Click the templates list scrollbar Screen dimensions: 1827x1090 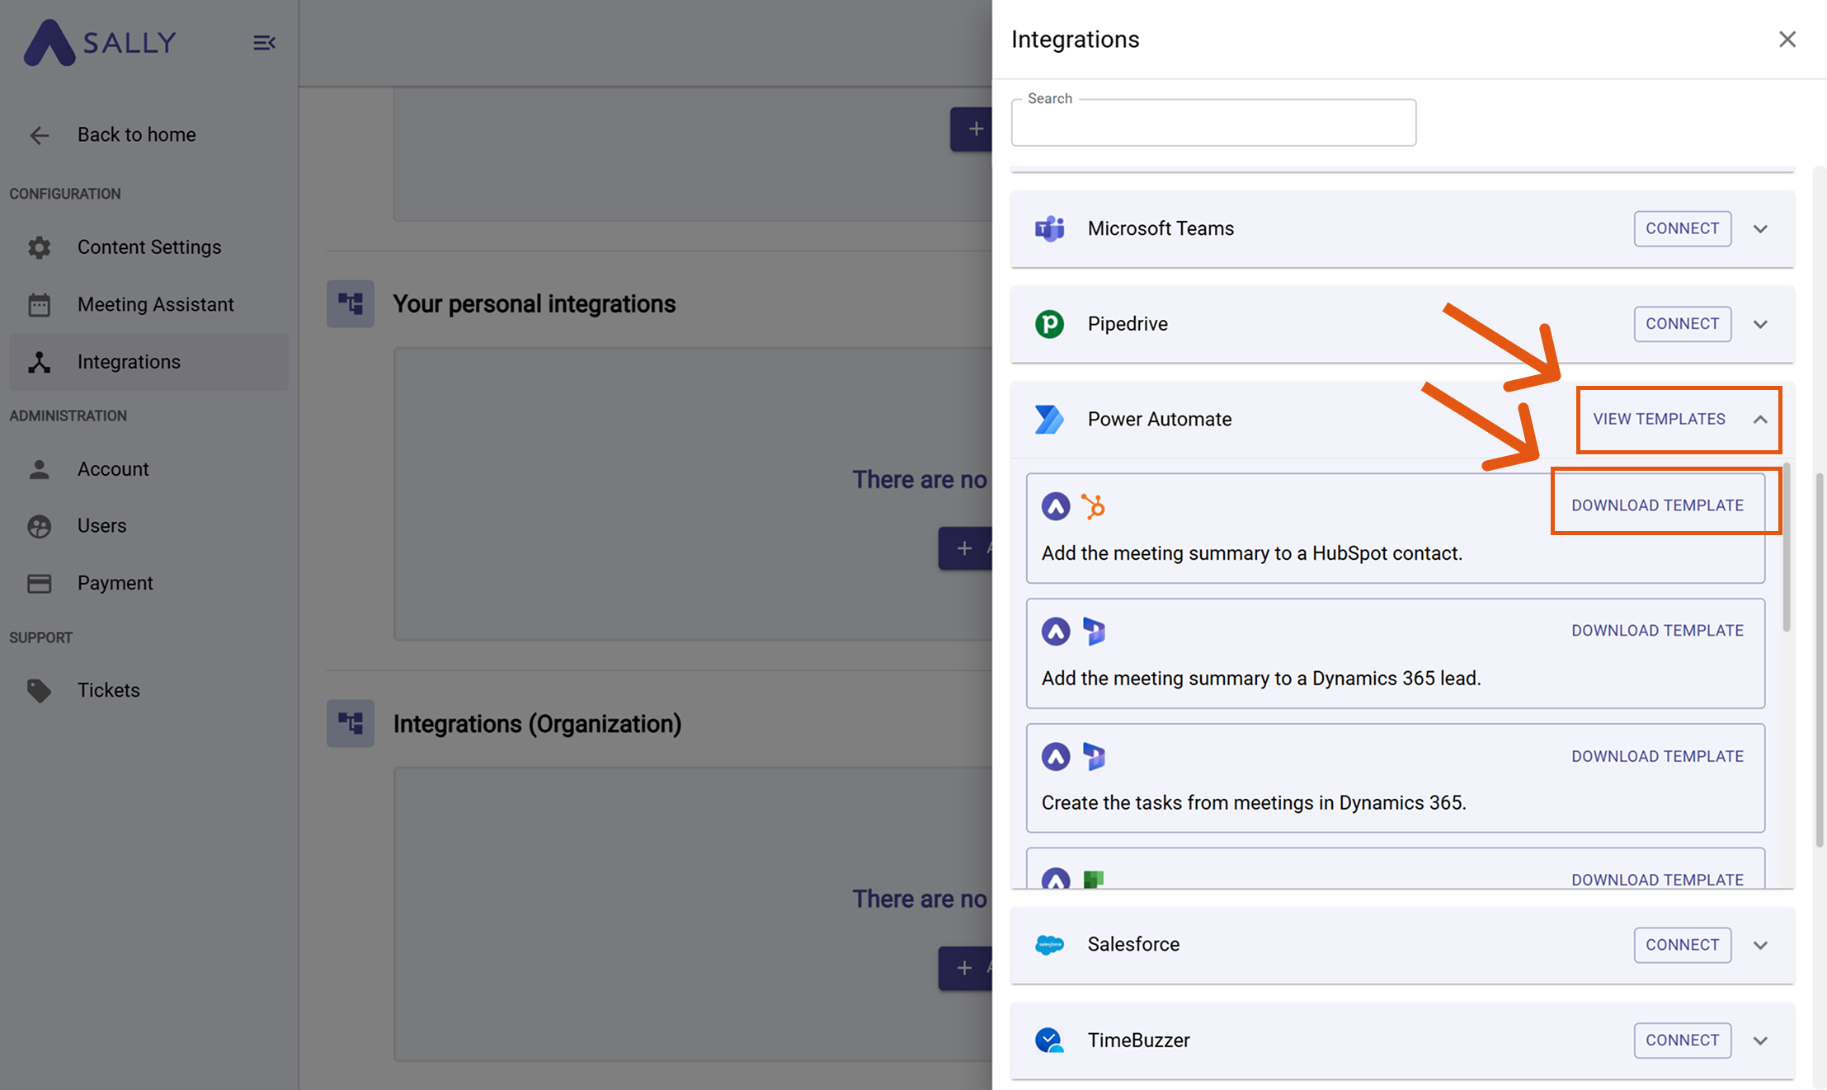(x=1787, y=548)
